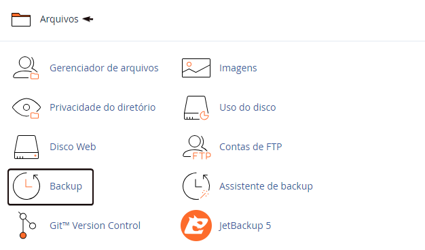Open the JetBackup 5 text link
This screenshot has width=425, height=250.
(245, 226)
